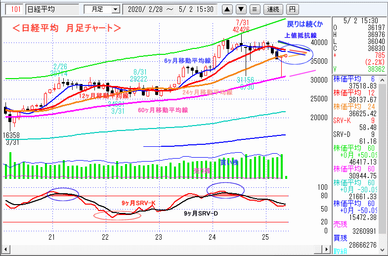Click the side panel scrollbar up arrow
Viewport: 388px width, 256px height.
tap(382, 80)
